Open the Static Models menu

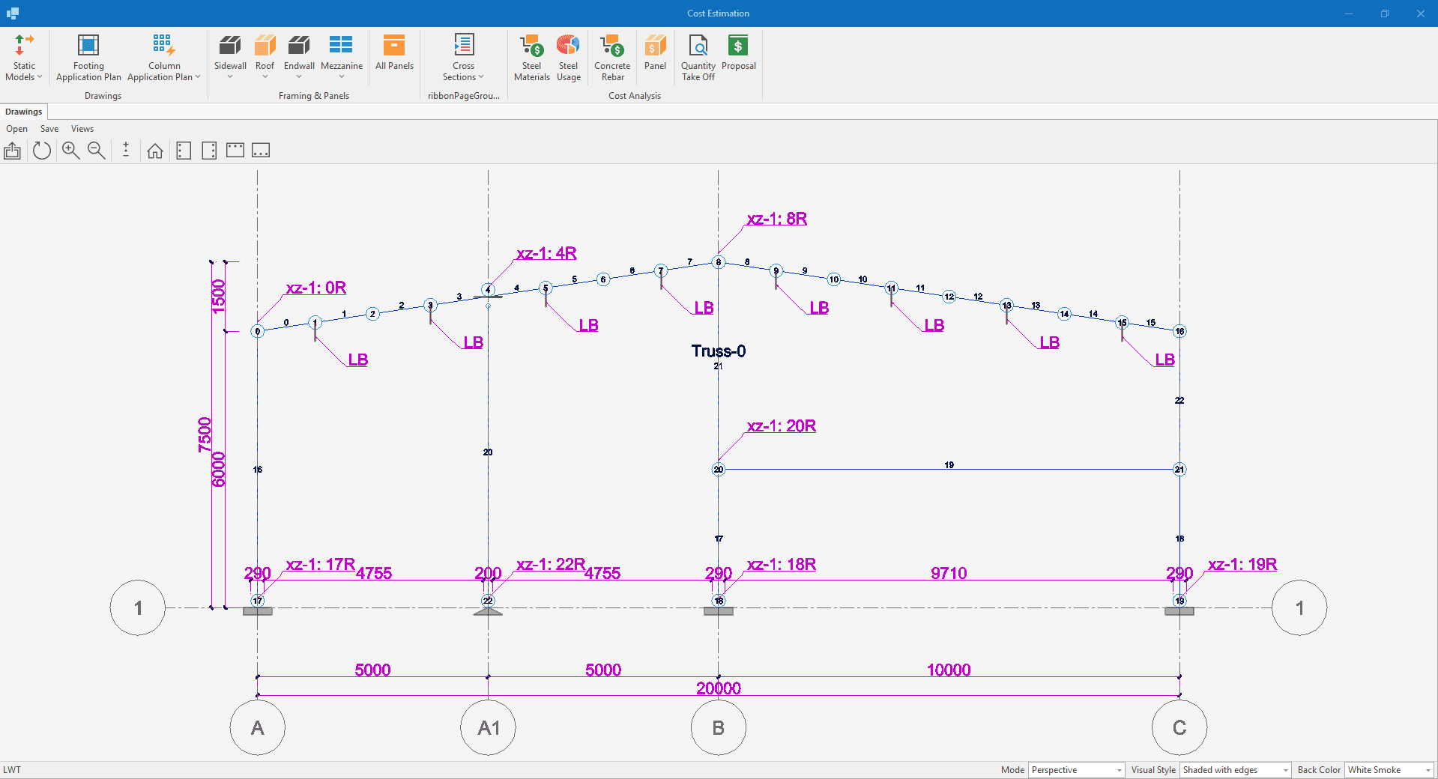click(24, 58)
